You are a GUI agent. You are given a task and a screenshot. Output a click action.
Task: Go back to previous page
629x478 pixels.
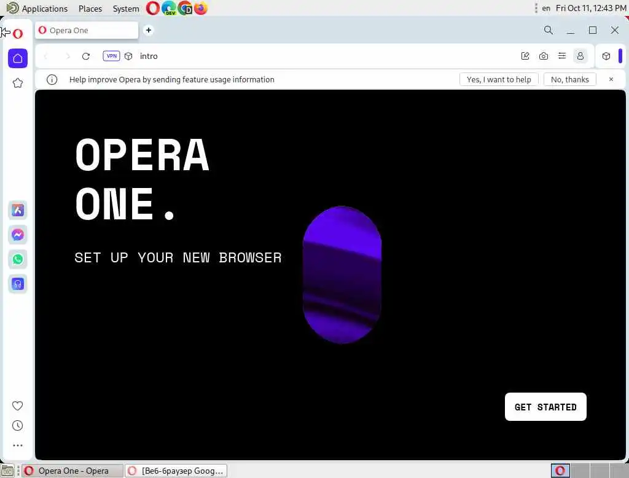coord(45,56)
